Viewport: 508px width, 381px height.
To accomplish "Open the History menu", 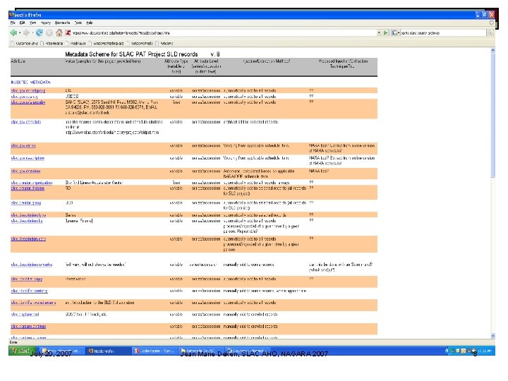I will click(x=46, y=23).
